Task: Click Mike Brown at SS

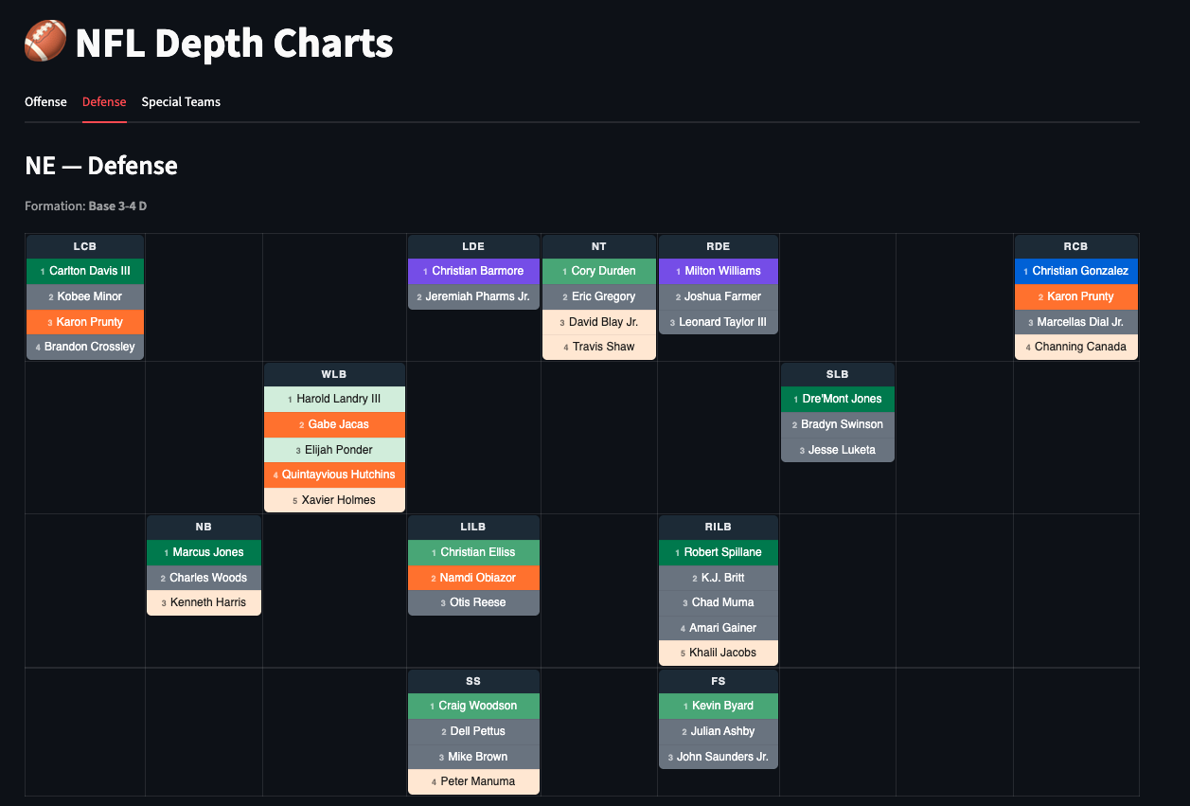Action: click(473, 757)
